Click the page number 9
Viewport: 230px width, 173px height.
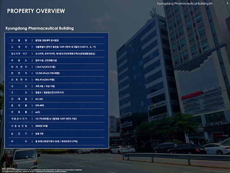pos(227,3)
